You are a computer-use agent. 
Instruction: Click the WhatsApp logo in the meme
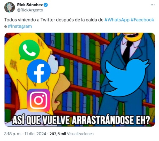point(29,50)
